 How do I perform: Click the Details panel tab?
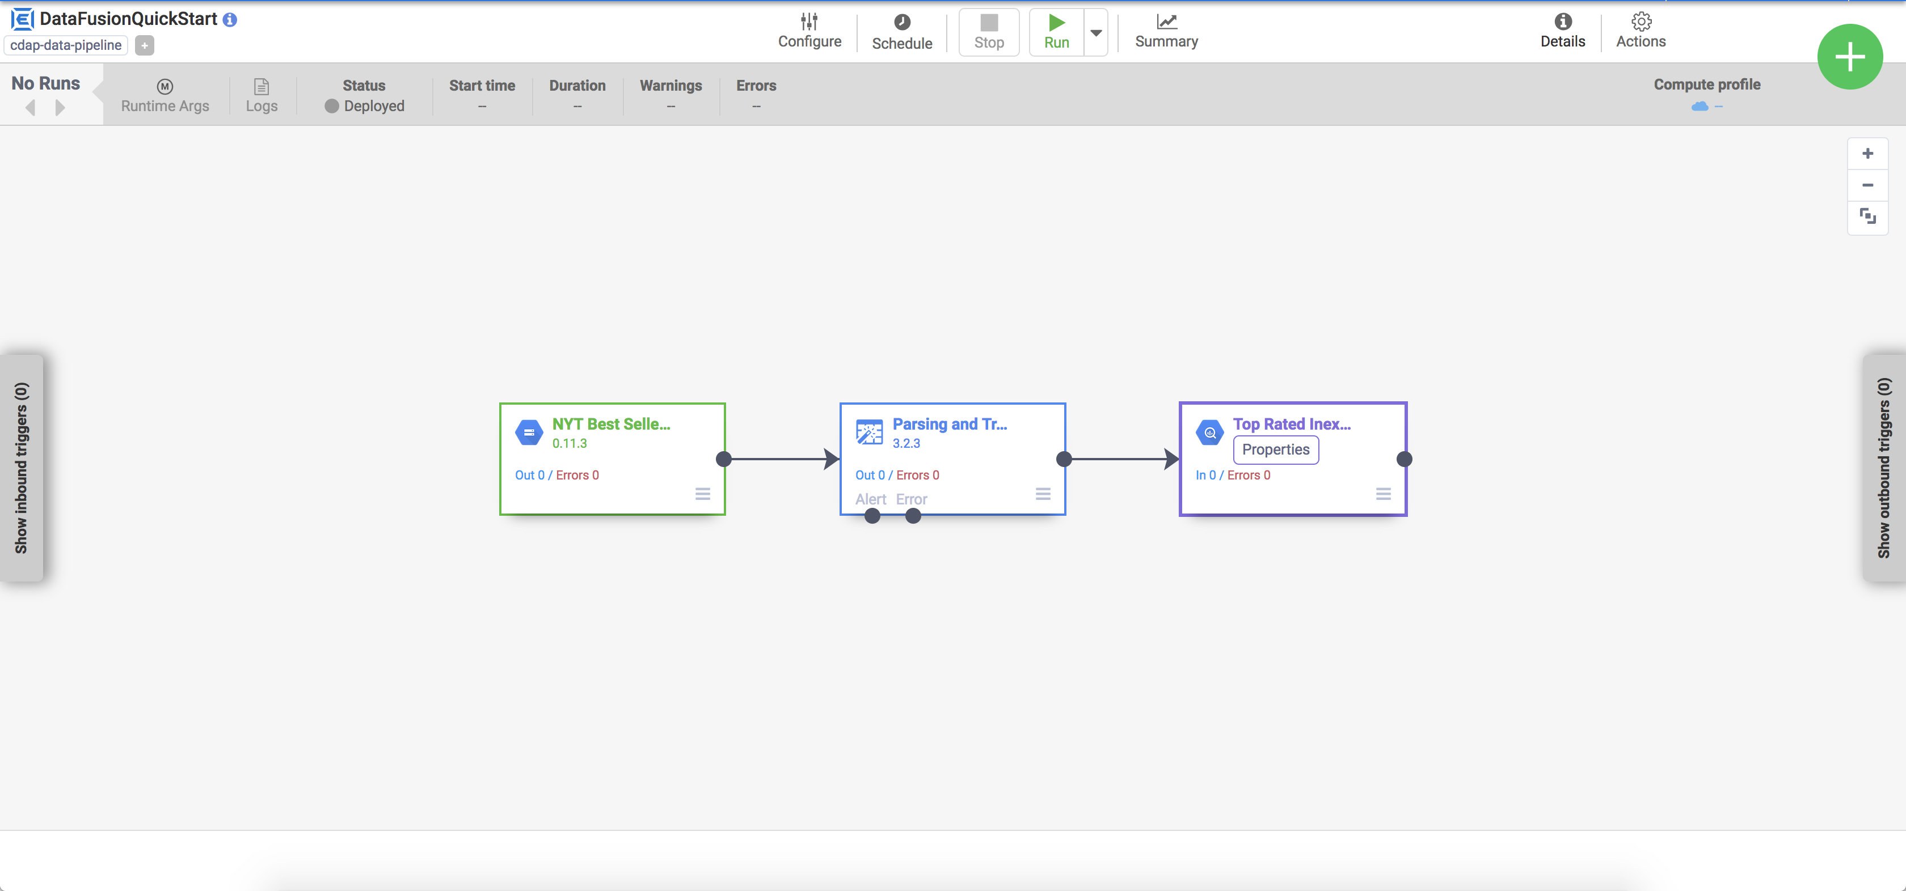tap(1562, 31)
